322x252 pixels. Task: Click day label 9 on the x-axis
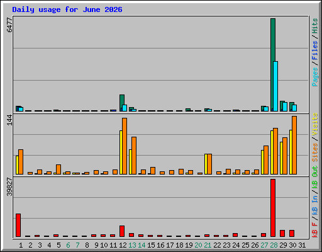click(x=96, y=245)
